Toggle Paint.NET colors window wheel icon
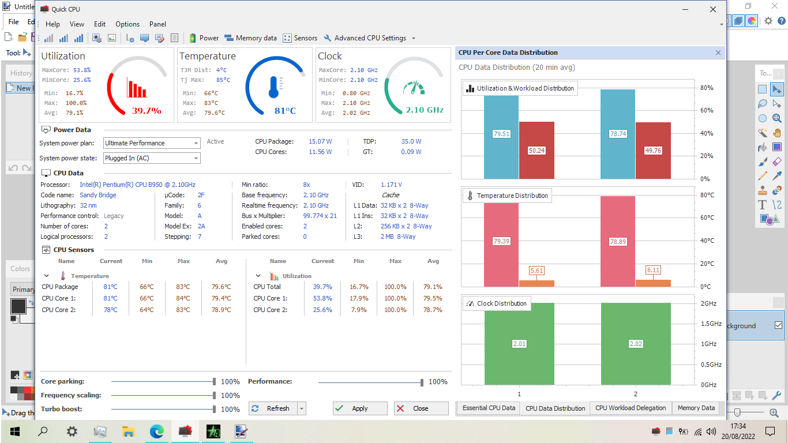 752,21
